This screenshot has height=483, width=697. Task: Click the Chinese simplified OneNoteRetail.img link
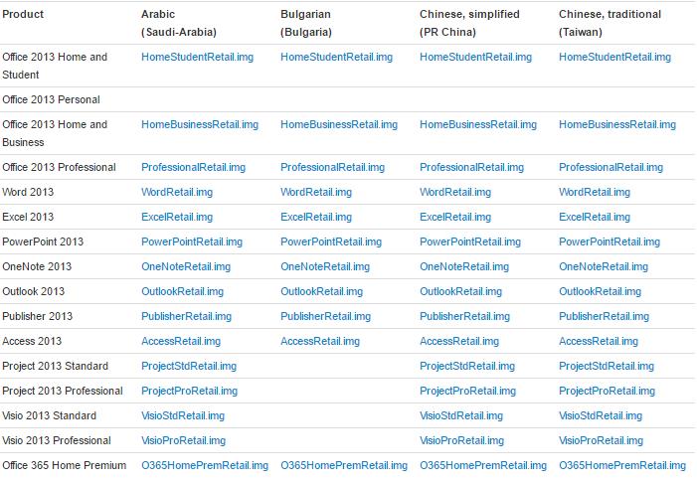(x=464, y=267)
